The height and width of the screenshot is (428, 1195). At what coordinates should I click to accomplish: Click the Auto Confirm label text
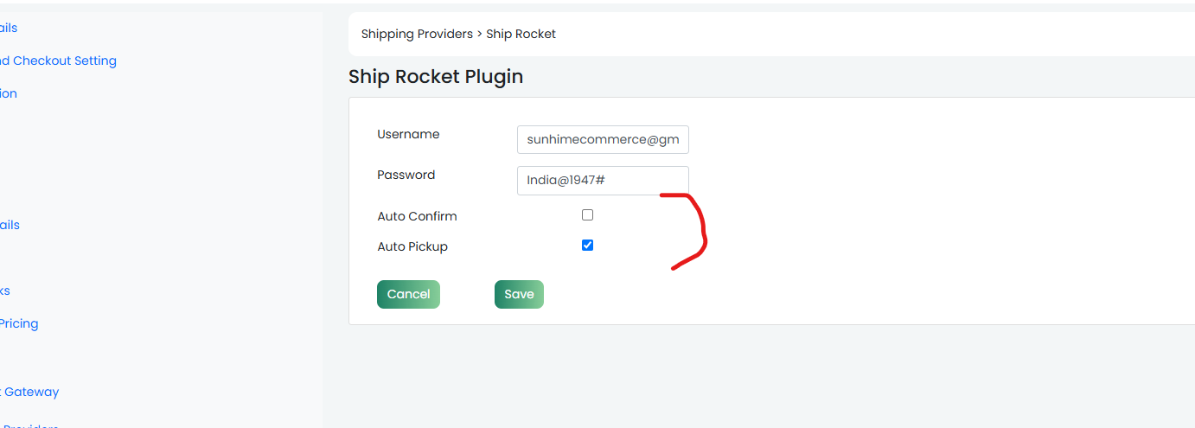(417, 216)
